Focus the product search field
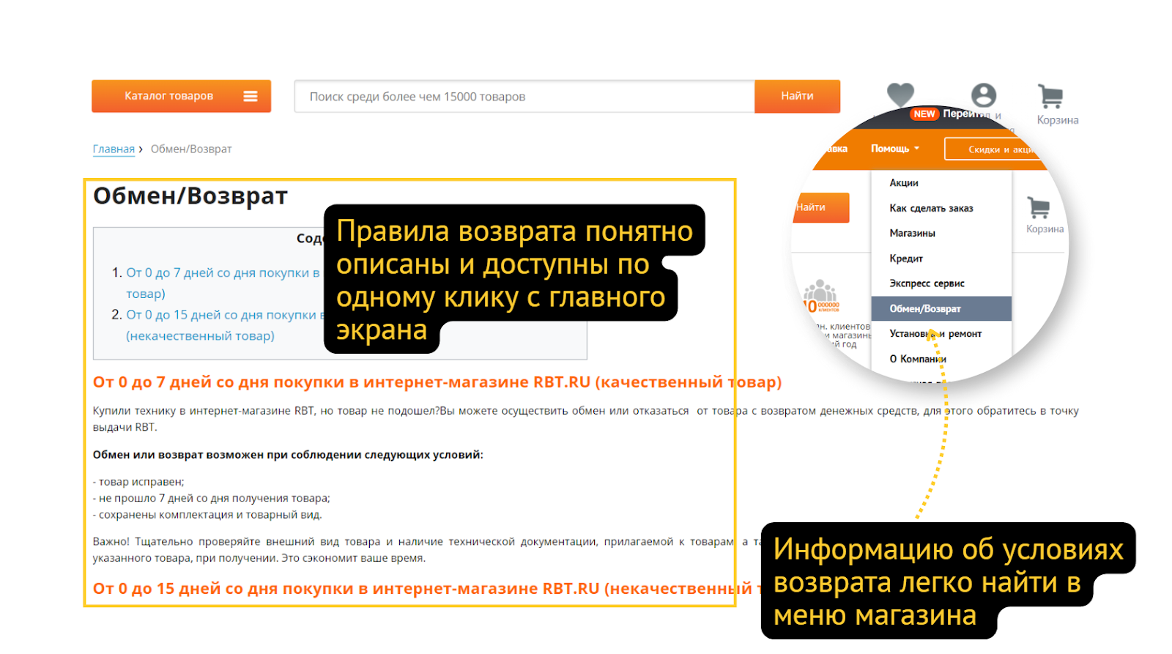This screenshot has width=1172, height=654. [x=524, y=97]
